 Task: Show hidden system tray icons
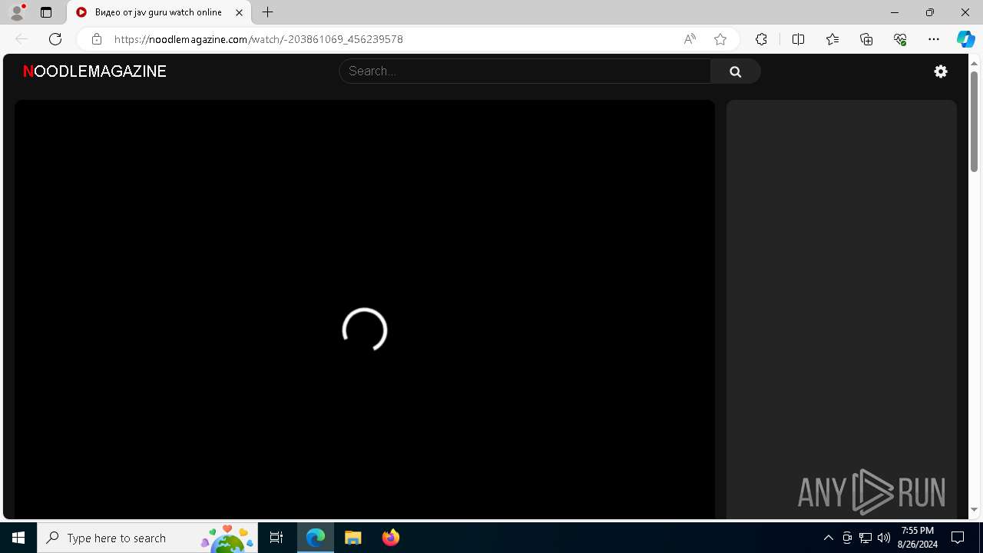pyautogui.click(x=828, y=538)
